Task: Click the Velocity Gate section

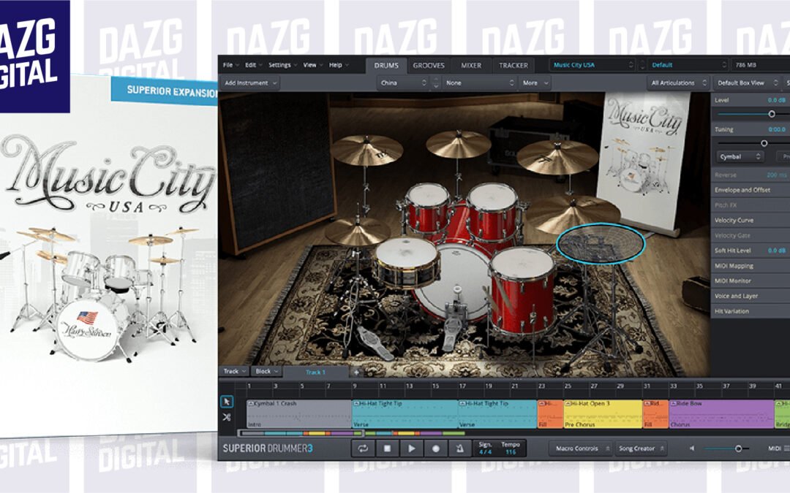Action: [750, 235]
